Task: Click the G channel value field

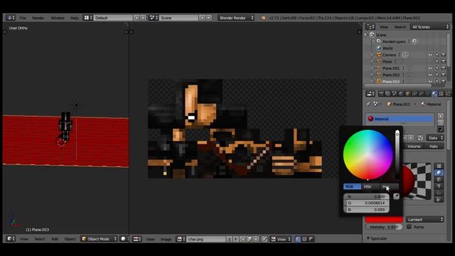Action: pos(367,203)
